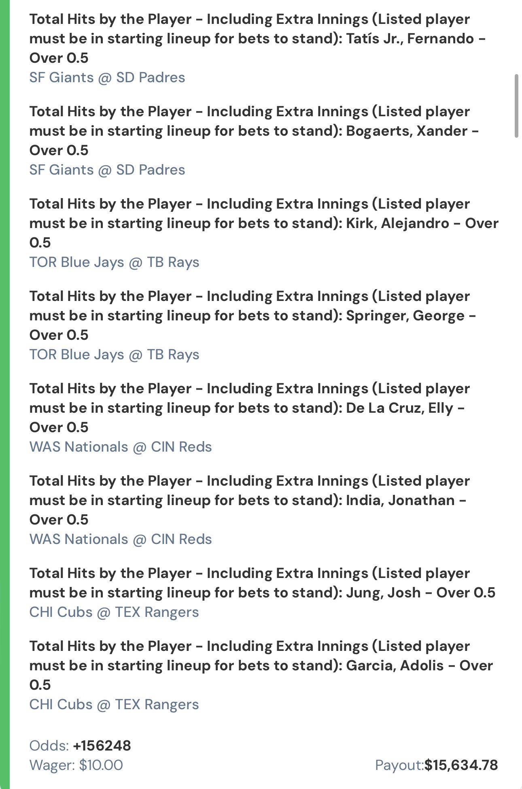
Task: Open WAS Nationals @ CIN Reds under De La Cruz
Action: pyautogui.click(x=121, y=447)
